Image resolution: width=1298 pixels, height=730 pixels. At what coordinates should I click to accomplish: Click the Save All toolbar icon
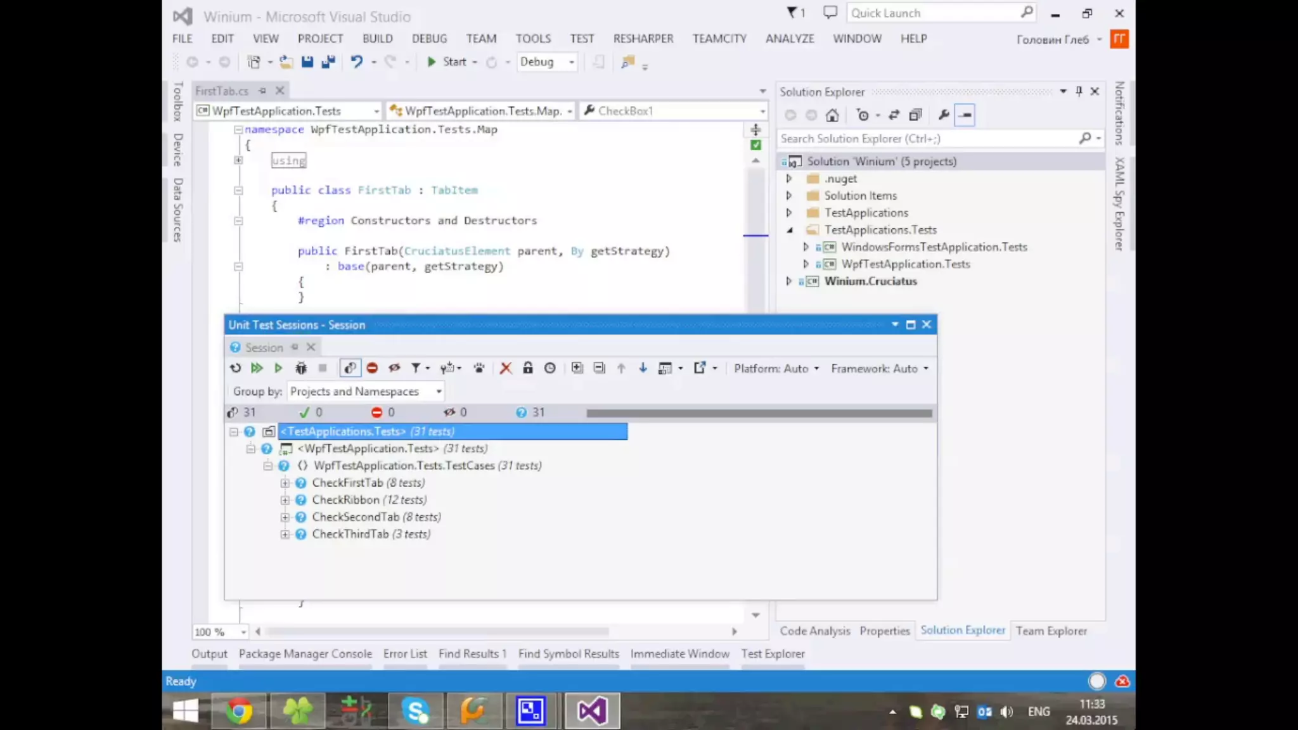pos(328,62)
